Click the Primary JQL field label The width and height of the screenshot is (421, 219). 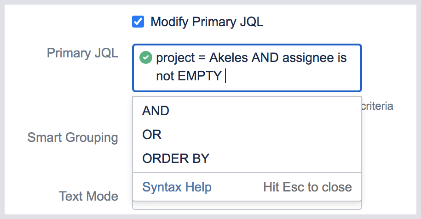coord(82,53)
